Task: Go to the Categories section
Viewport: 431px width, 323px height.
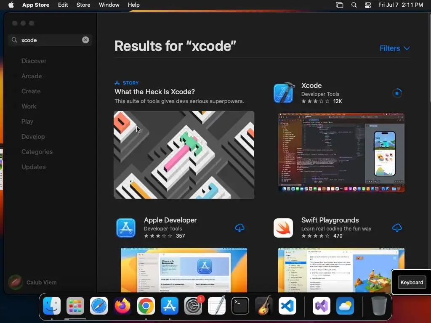Action: point(37,151)
